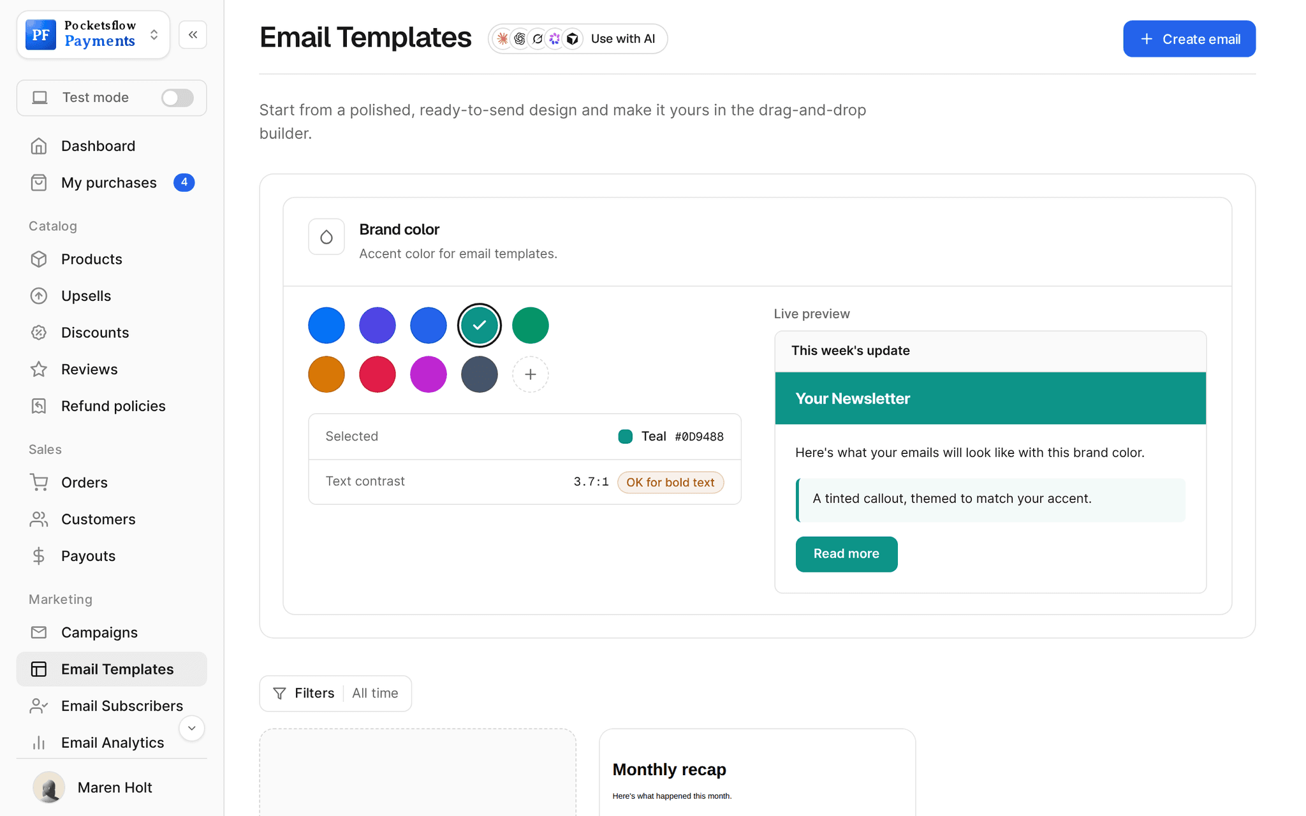
Task: Click the black cube AI icon
Action: pos(573,39)
